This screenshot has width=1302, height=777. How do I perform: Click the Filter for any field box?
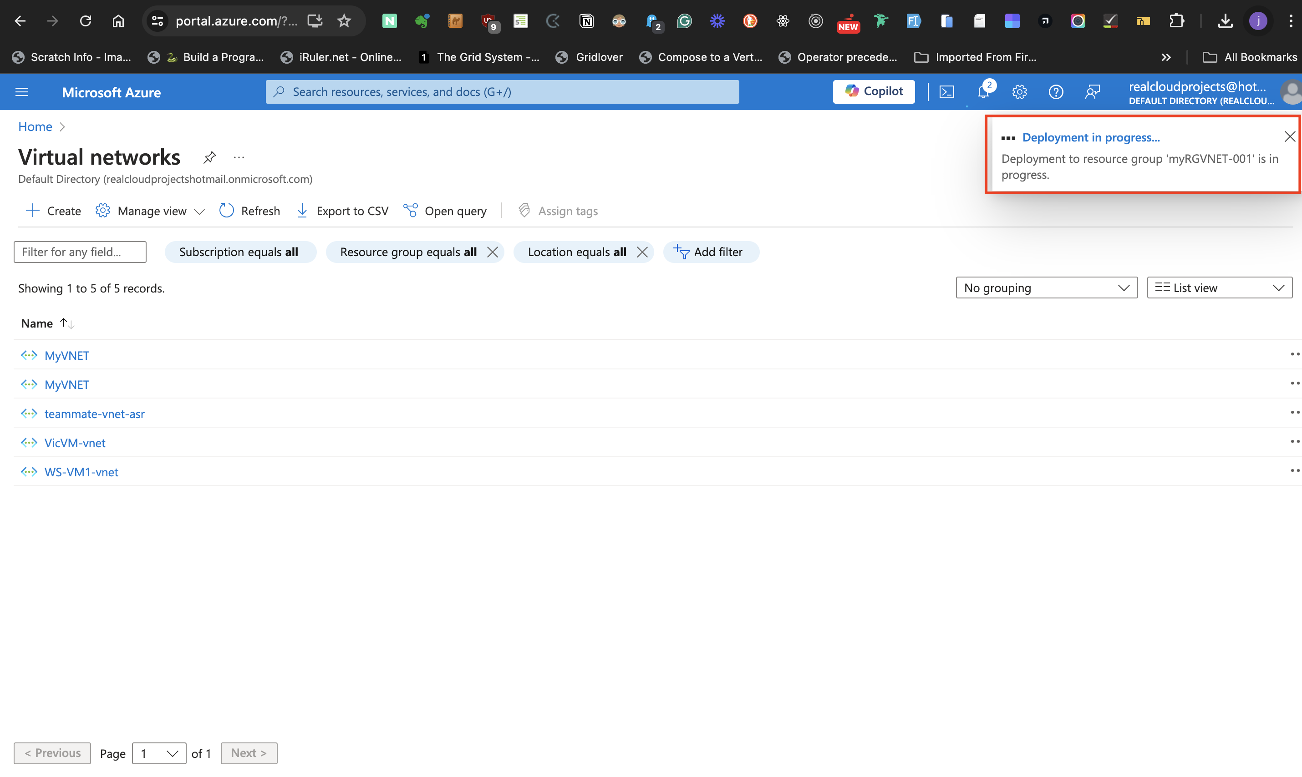[x=80, y=252]
